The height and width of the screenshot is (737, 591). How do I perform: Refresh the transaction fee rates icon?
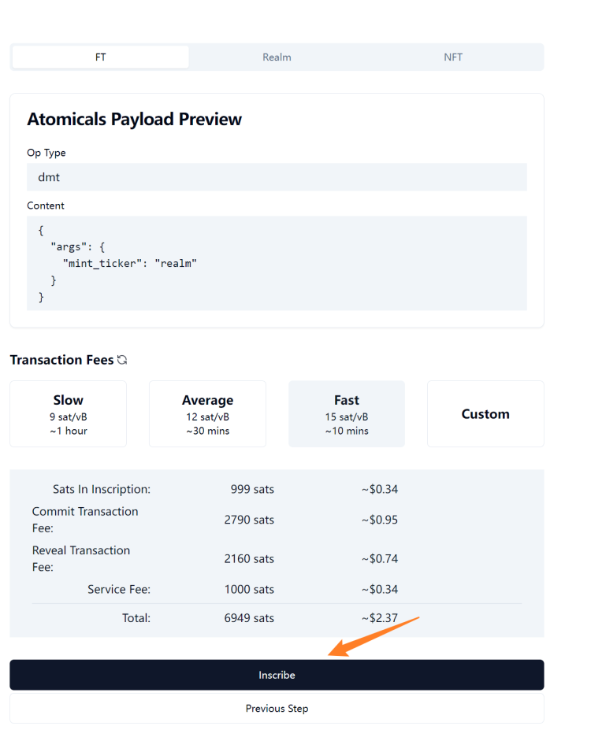(122, 360)
